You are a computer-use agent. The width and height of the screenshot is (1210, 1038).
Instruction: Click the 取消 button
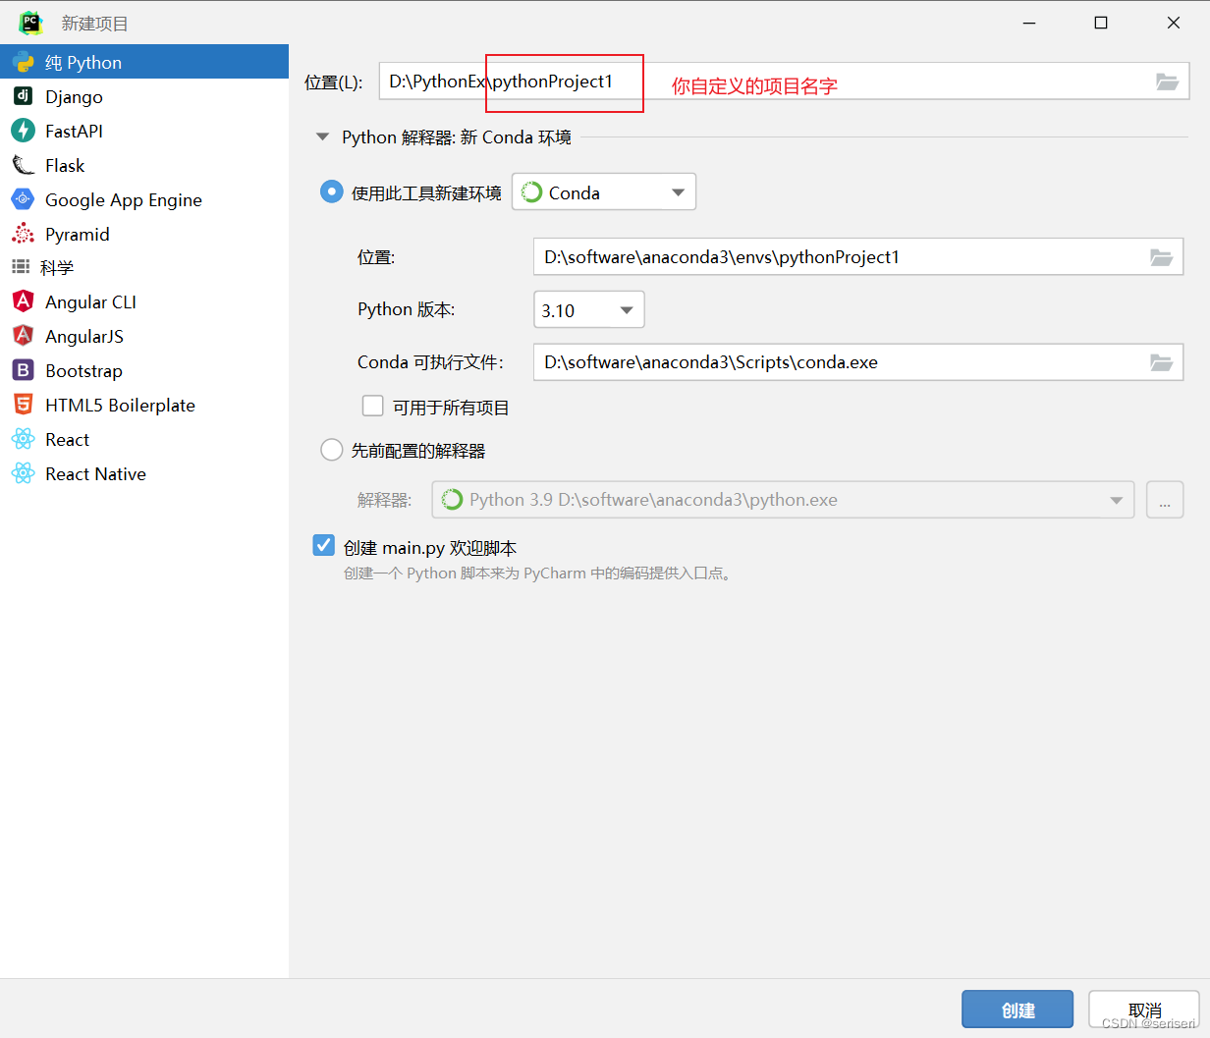click(x=1144, y=1010)
